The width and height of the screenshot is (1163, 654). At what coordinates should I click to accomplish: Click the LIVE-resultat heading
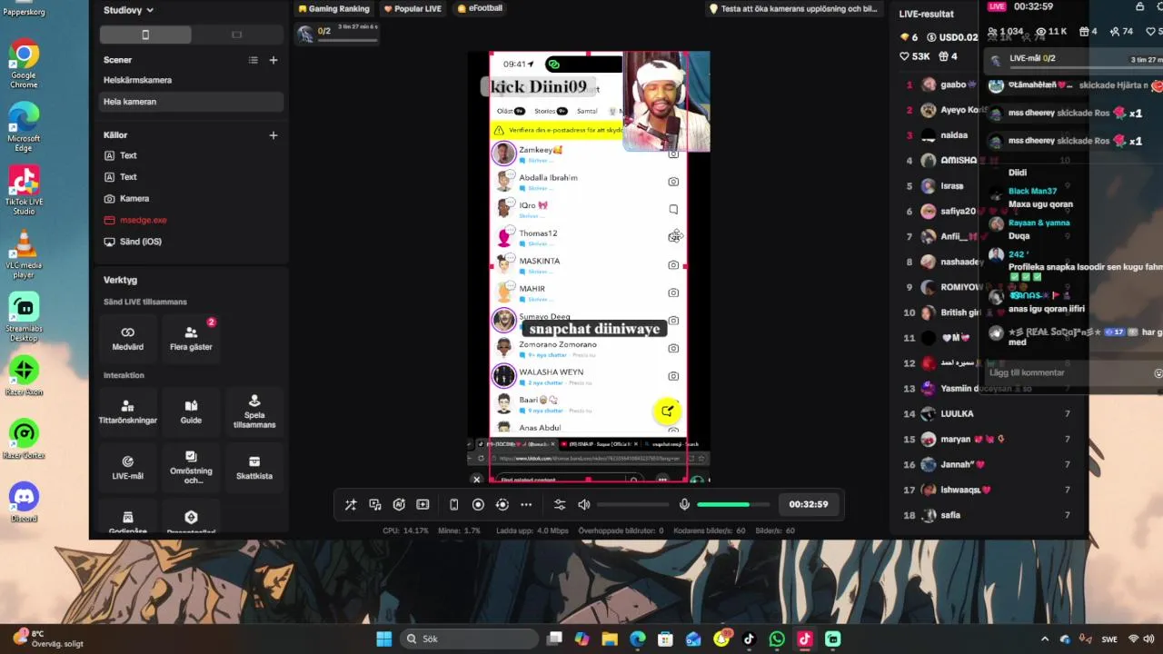tap(926, 15)
